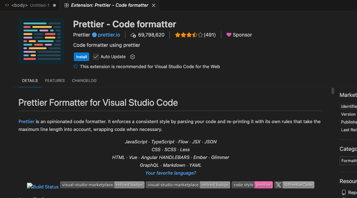Open the star rating reviews

point(189,35)
